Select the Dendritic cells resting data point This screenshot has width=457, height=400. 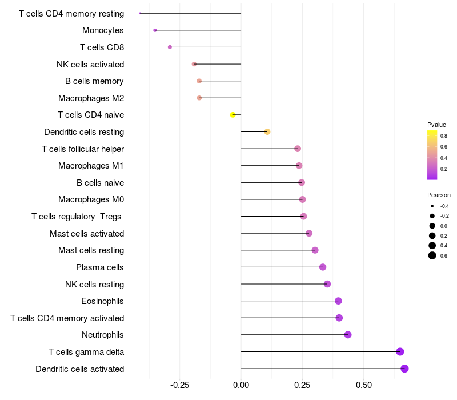pyautogui.click(x=267, y=132)
